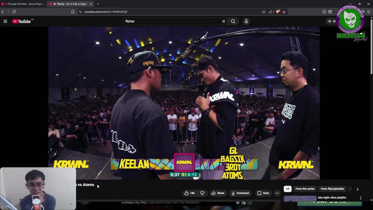Open options for late night vibes playlist
The image size is (373, 210).
360,198
